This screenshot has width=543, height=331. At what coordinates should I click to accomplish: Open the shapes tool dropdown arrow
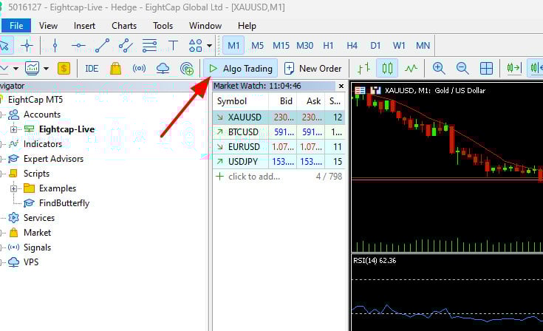210,46
